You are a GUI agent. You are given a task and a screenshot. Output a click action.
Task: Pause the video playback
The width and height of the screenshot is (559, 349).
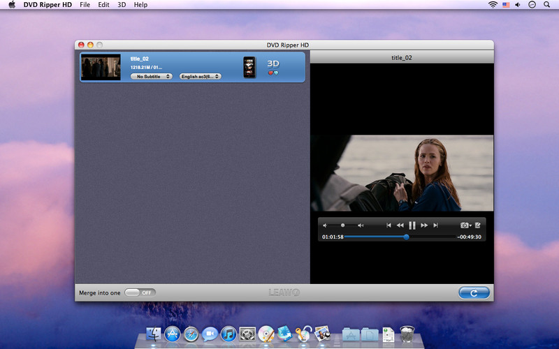[412, 225]
